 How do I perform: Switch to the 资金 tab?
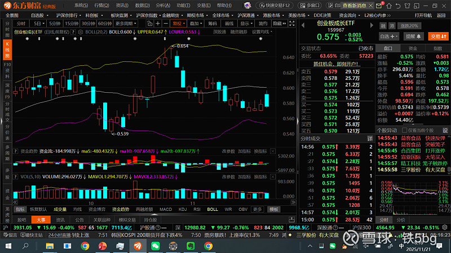point(413,48)
